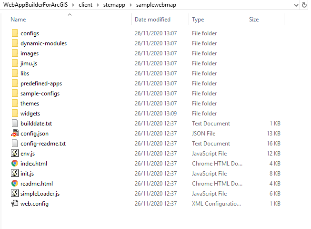Click the images folder icon
The image size is (311, 229).
[x=15, y=53]
